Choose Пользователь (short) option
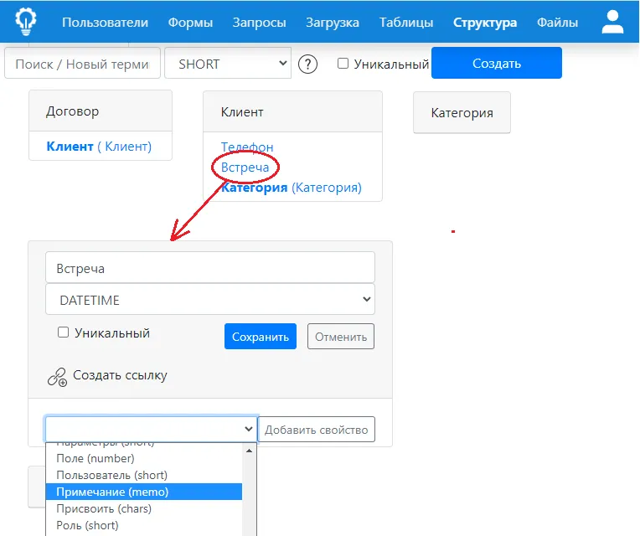 (144, 475)
